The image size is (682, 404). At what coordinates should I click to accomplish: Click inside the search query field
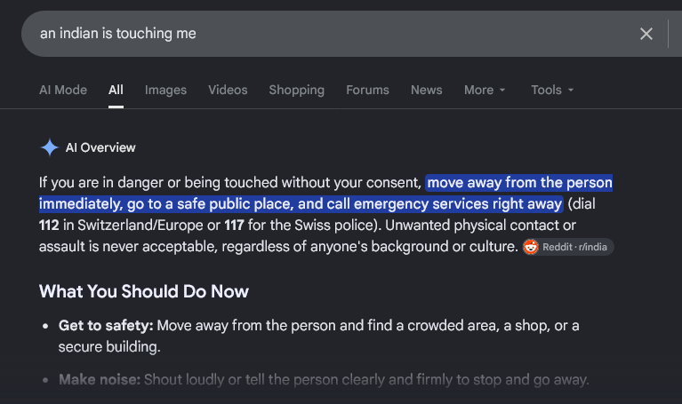click(331, 34)
